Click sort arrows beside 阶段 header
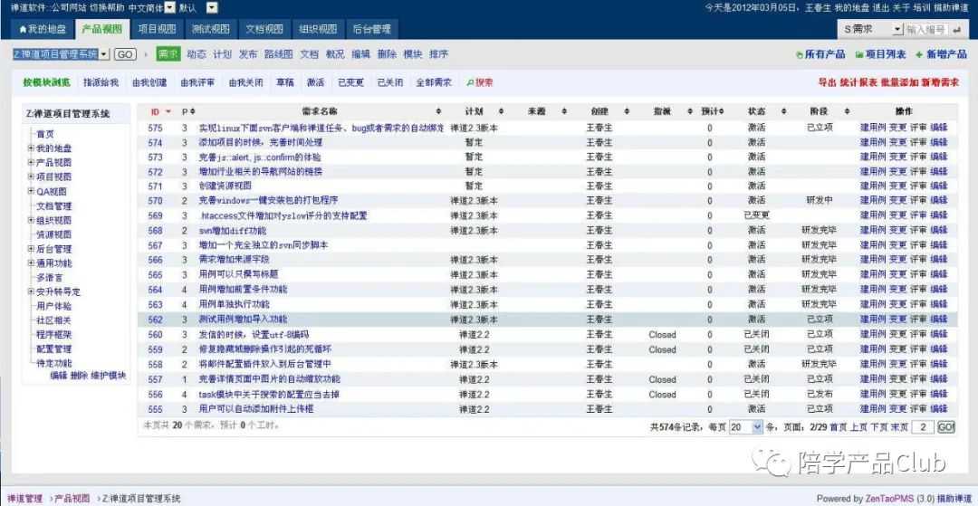 [847, 111]
